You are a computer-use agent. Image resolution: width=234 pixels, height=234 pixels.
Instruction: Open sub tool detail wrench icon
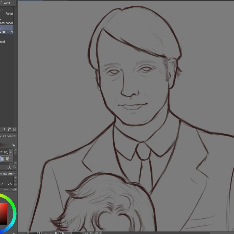coord(15,167)
